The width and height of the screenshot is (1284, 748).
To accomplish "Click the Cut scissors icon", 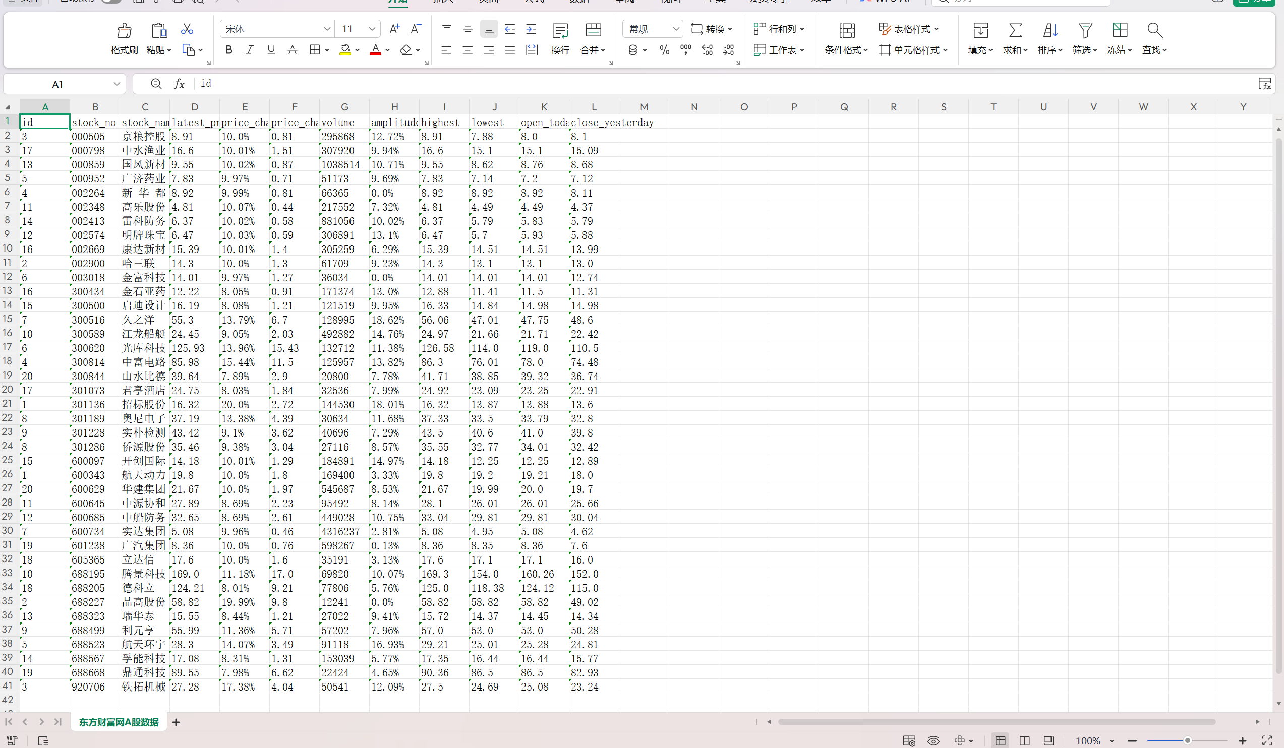I will coord(187,29).
